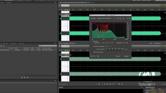Click the volume knob in preview editor HUD
This screenshot has height=93, width=166.
click(x=63, y=55)
